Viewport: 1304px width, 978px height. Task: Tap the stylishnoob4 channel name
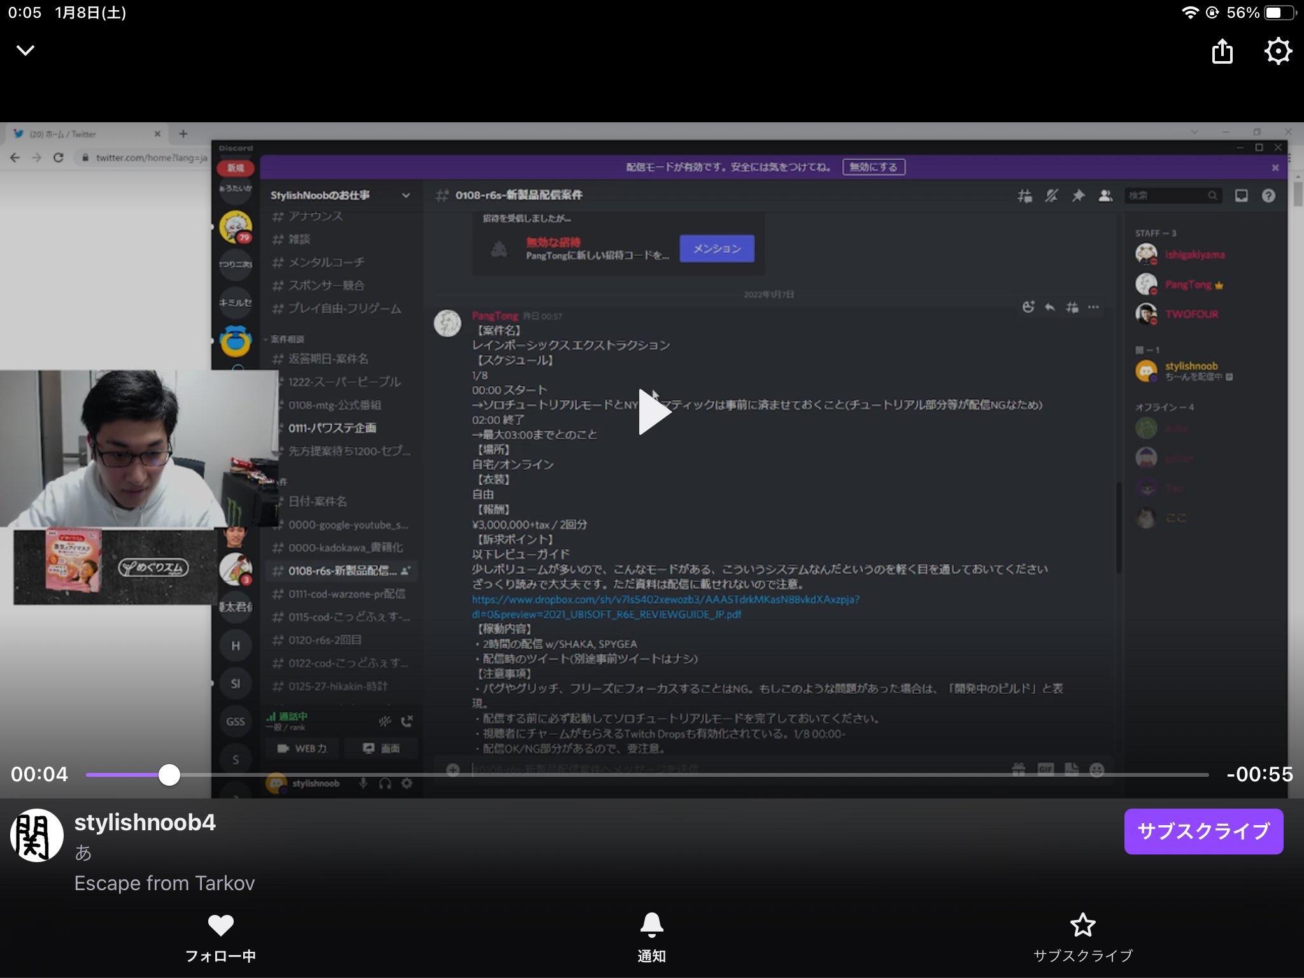pyautogui.click(x=145, y=822)
